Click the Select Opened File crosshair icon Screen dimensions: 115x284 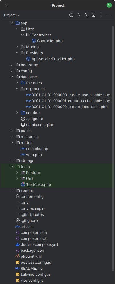click(x=71, y=15)
